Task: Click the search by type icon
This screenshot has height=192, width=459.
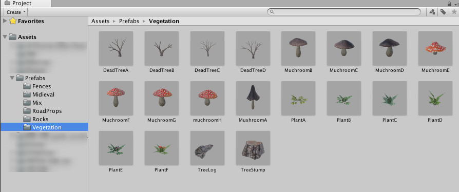Action: [x=432, y=12]
